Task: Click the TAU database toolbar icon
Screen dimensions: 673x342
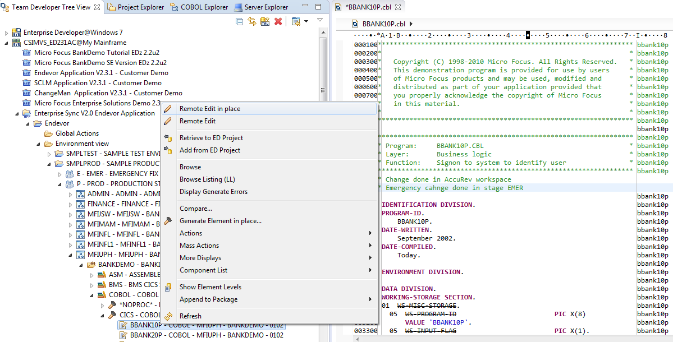Action: 265,21
